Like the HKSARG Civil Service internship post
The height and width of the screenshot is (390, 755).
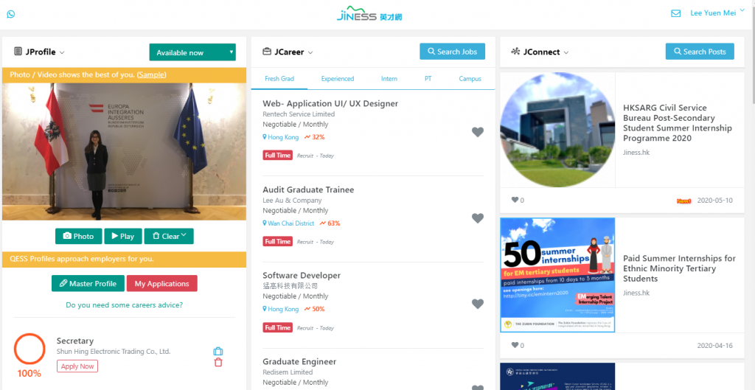coord(515,200)
